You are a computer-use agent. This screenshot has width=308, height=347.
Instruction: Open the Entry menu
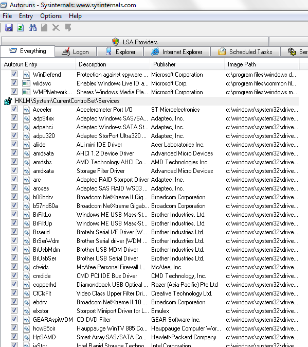pos(26,16)
